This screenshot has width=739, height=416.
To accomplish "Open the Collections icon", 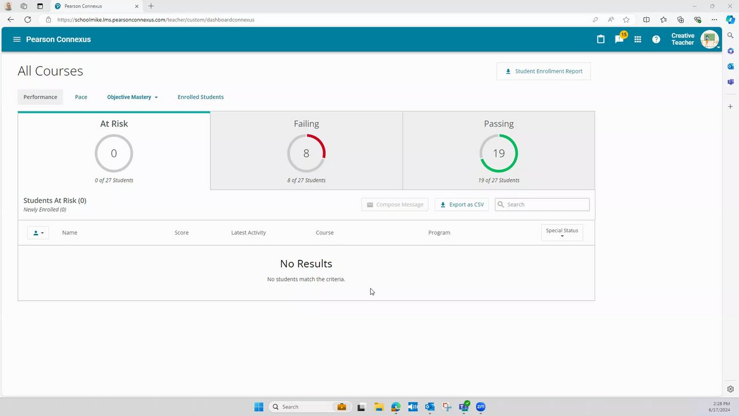I will click(x=681, y=20).
